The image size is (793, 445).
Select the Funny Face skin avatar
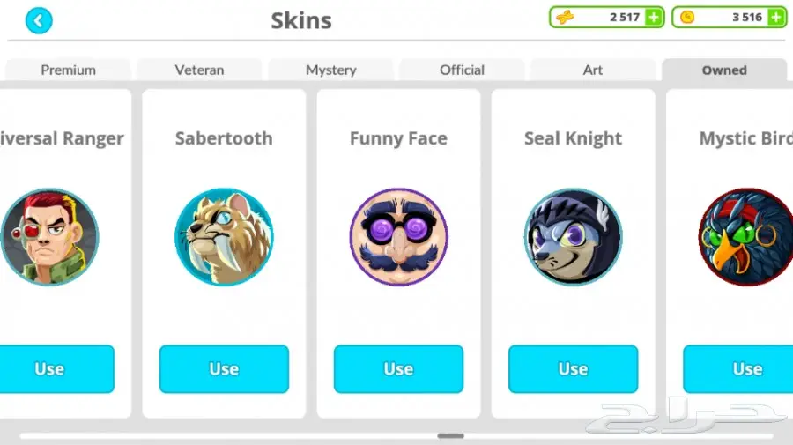click(x=398, y=237)
